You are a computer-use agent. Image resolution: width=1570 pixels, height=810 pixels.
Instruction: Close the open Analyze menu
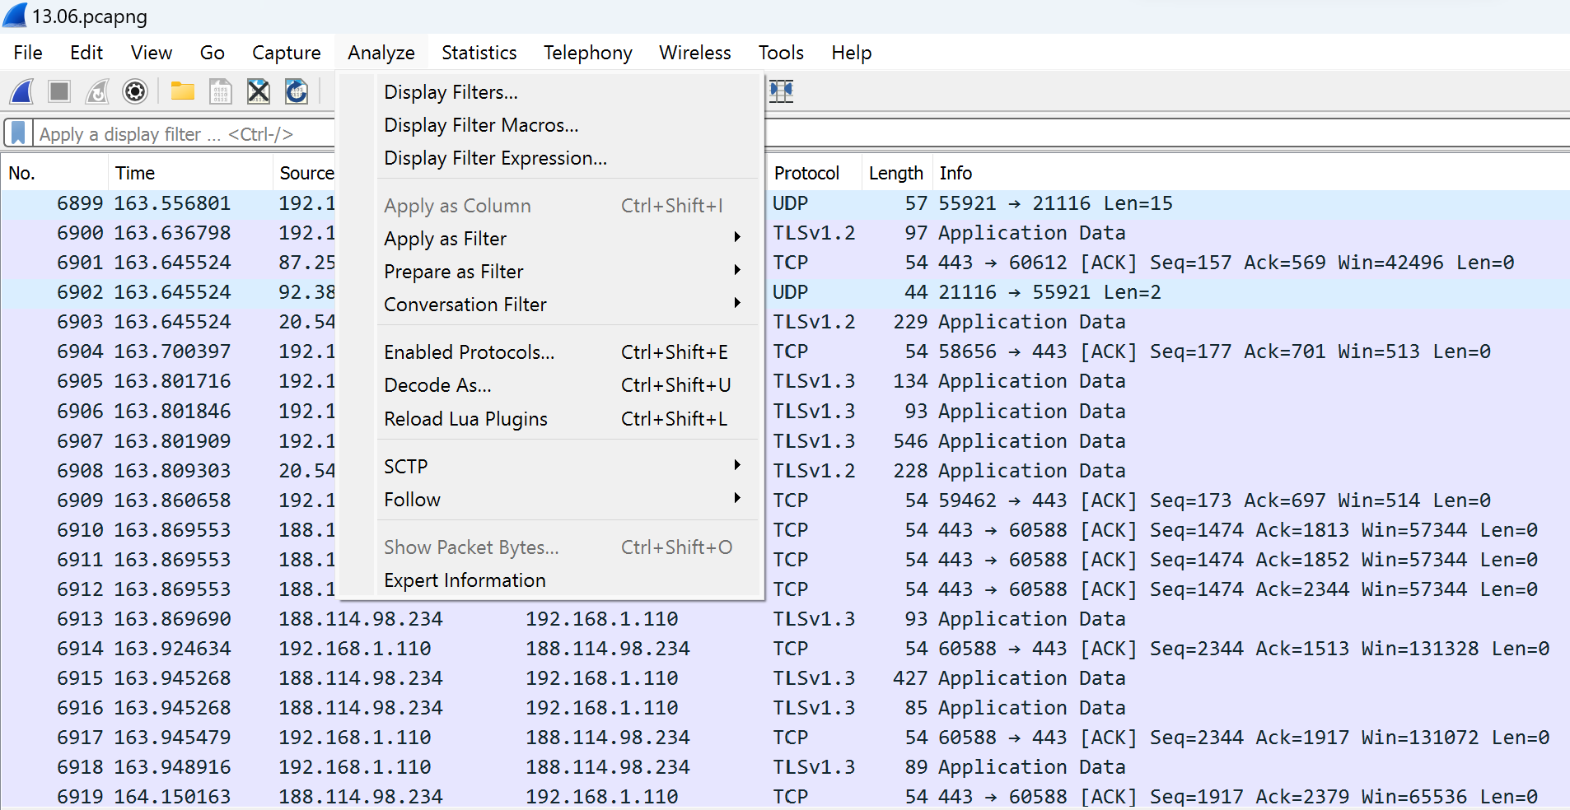[x=381, y=53]
